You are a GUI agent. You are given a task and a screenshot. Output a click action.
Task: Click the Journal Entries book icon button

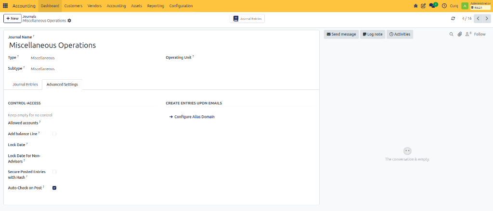pyautogui.click(x=247, y=19)
